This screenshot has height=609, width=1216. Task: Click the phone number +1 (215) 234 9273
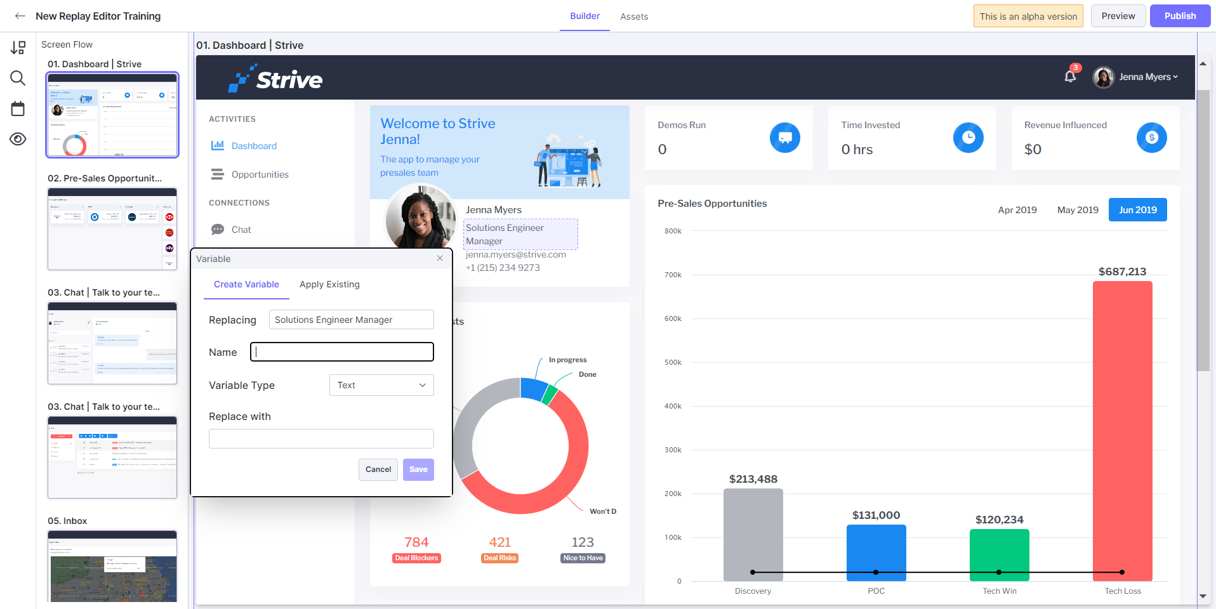(503, 268)
